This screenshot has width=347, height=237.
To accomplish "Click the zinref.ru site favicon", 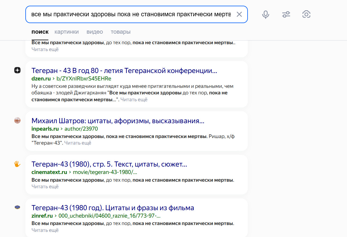I will [17, 207].
